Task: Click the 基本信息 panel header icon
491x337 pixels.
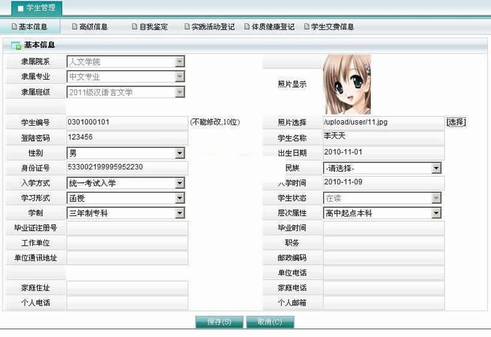Action: pos(16,45)
